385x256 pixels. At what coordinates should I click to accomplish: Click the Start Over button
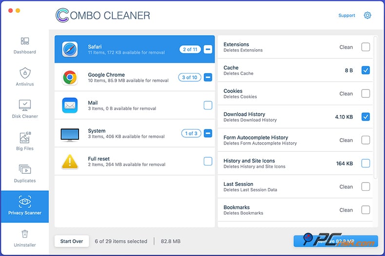pyautogui.click(x=72, y=241)
